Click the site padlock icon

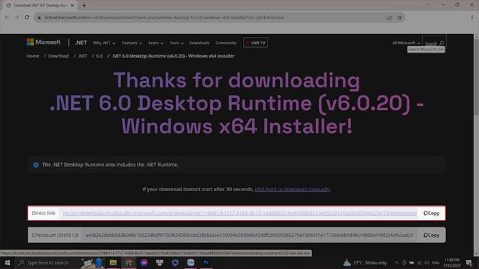[39, 18]
